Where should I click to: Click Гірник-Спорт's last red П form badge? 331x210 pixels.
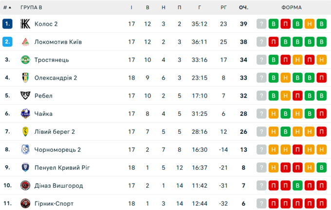[321, 203]
